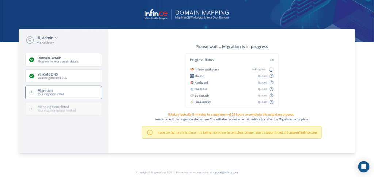Open the Validate DNS step
374x177 pixels.
click(64, 76)
